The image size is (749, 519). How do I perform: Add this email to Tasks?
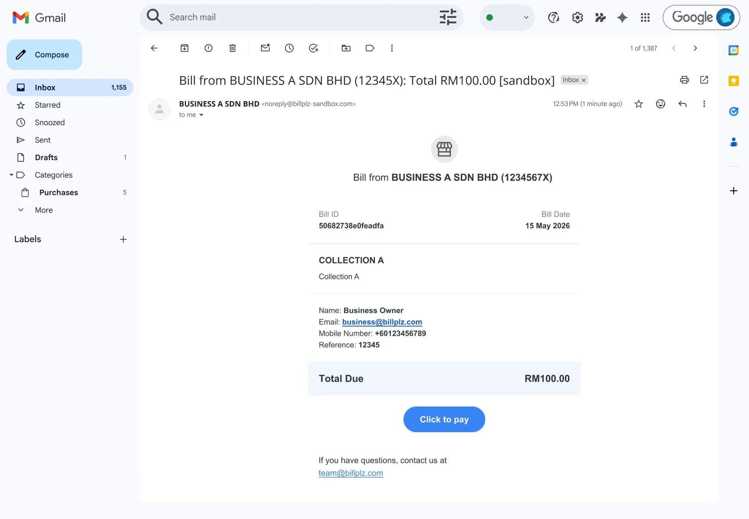314,48
